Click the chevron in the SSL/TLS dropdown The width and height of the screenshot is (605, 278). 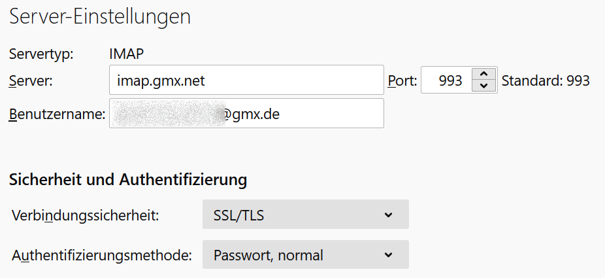pos(388,215)
